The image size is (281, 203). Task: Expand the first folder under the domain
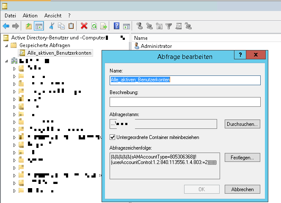[x=14, y=68]
